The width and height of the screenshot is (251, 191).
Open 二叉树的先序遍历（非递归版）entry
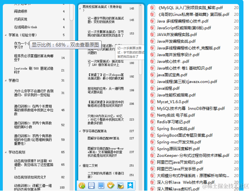(106, 175)
